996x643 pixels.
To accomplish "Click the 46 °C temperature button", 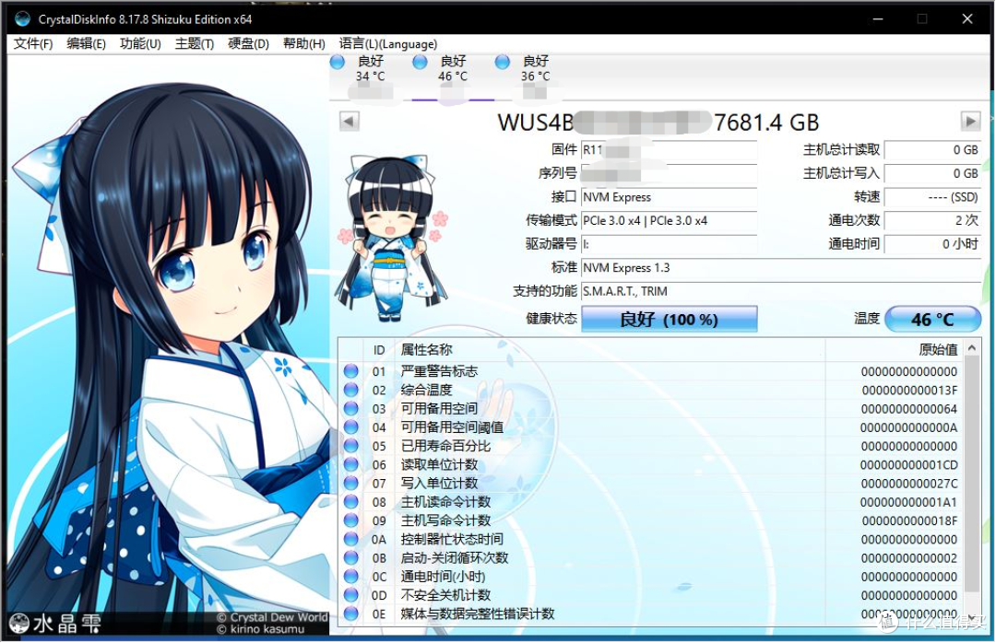I will pos(932,320).
